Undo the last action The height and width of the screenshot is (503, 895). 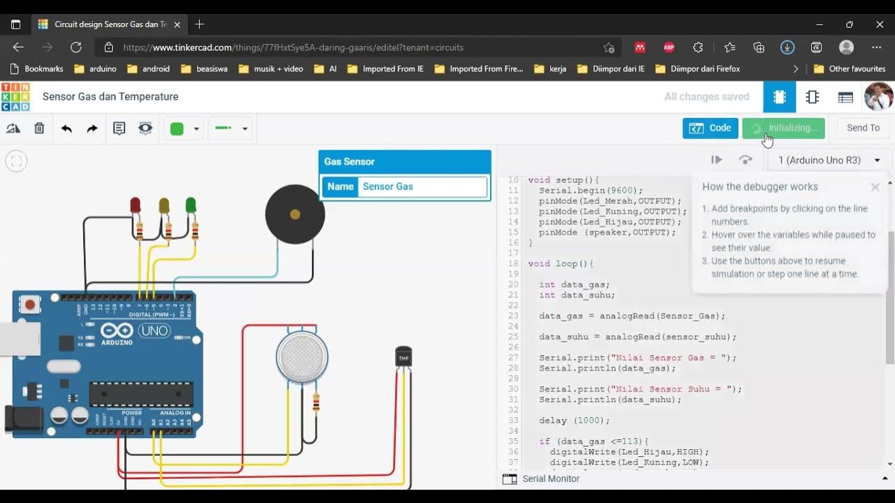(66, 129)
